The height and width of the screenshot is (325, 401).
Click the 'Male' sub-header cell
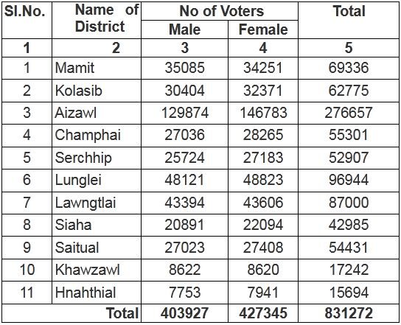[184, 29]
